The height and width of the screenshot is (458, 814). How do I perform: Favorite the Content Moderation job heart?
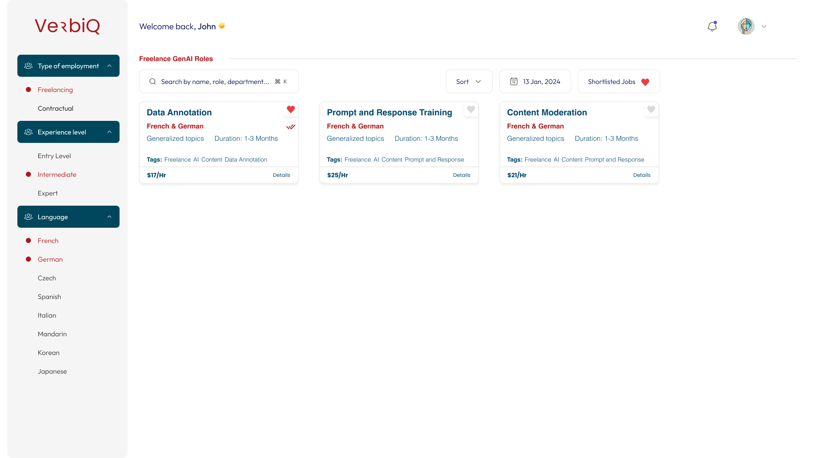click(x=651, y=109)
